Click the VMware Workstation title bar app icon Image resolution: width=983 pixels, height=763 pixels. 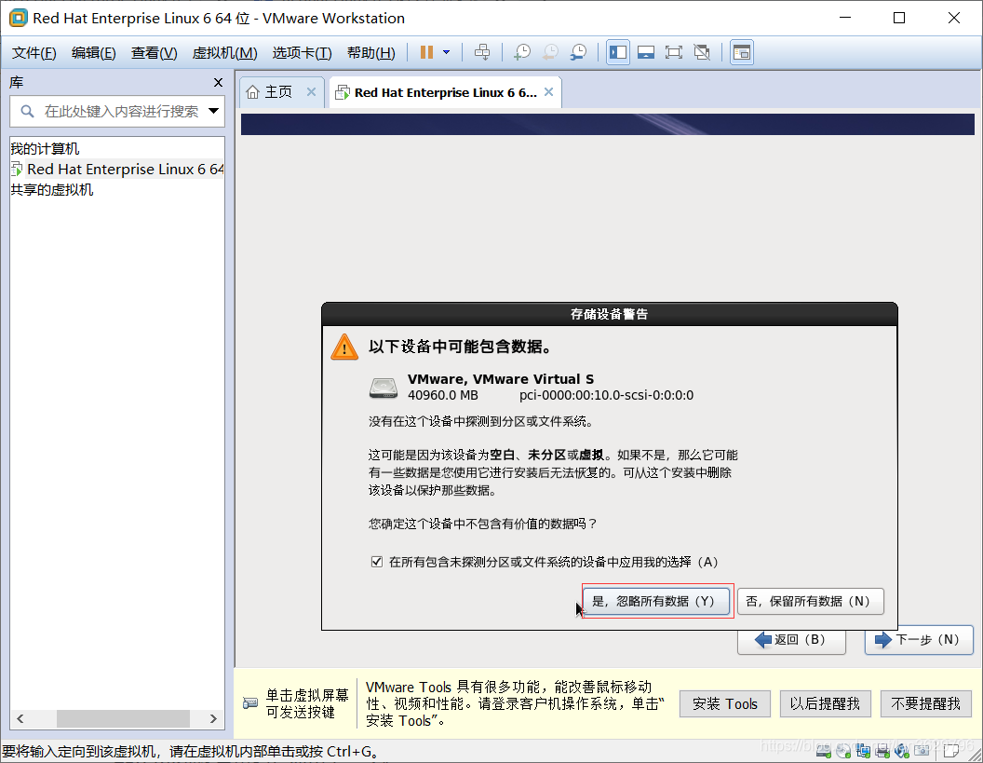click(x=19, y=19)
